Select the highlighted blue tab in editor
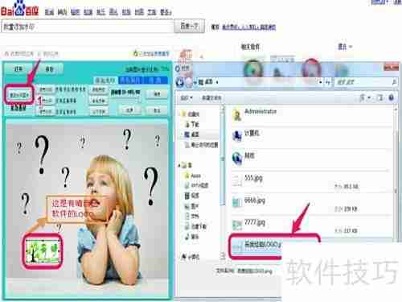The width and height of the screenshot is (402, 302). click(x=130, y=80)
